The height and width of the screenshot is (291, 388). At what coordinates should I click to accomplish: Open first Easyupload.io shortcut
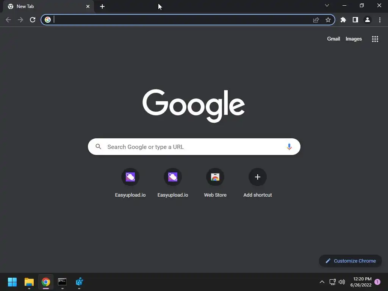coord(130,183)
